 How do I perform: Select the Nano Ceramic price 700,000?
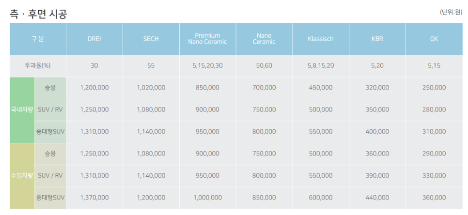pos(264,88)
